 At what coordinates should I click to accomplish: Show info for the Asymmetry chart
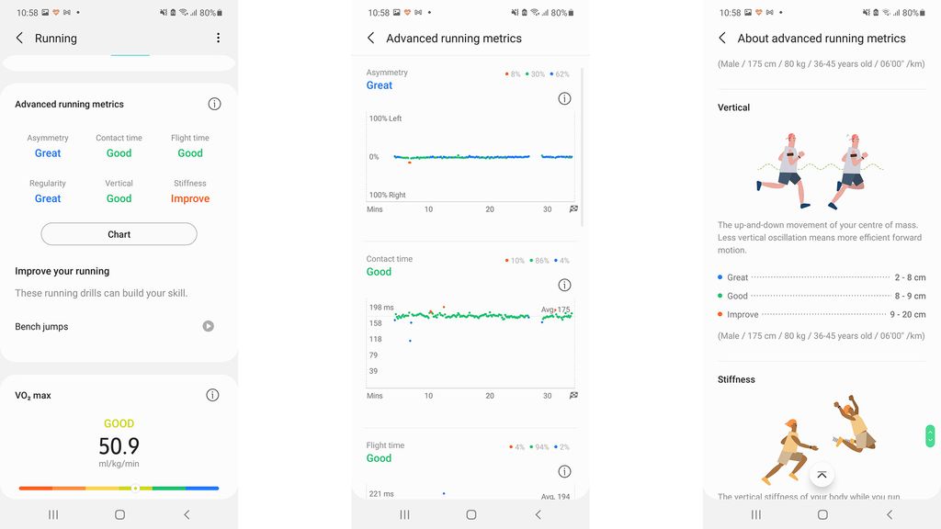pyautogui.click(x=564, y=98)
